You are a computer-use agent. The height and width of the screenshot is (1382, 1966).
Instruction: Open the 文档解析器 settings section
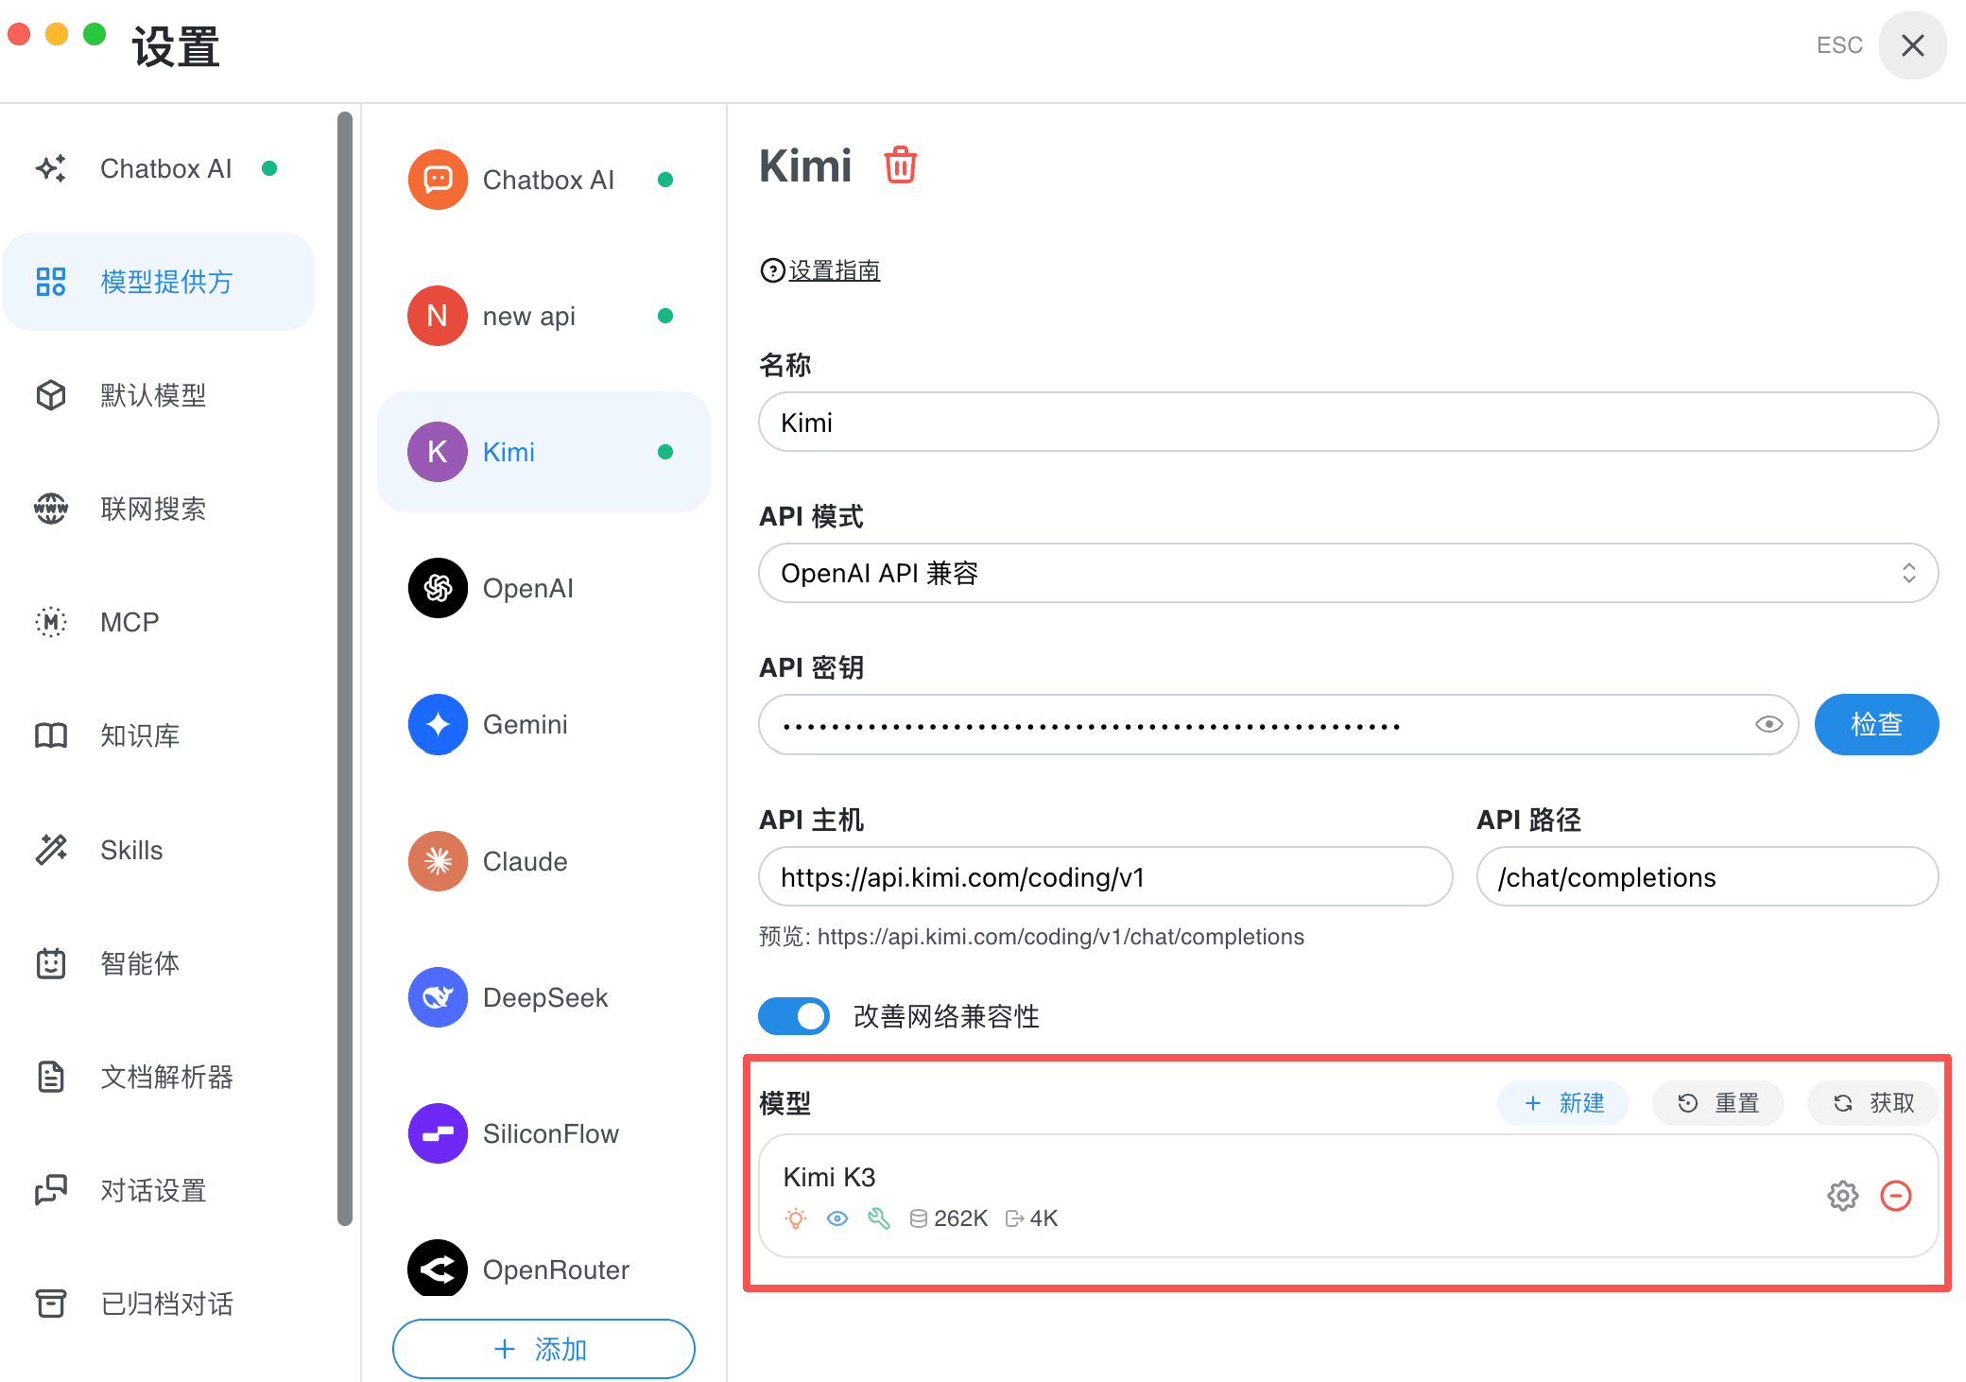click(x=159, y=1077)
